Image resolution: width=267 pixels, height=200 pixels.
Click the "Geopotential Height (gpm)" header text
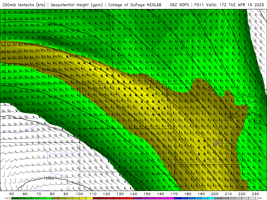[77, 5]
